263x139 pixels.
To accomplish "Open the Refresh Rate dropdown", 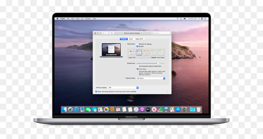I will pyautogui.click(x=151, y=78).
